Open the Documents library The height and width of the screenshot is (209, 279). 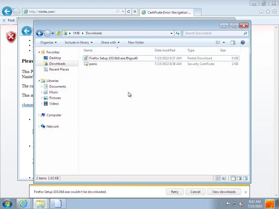[57, 86]
